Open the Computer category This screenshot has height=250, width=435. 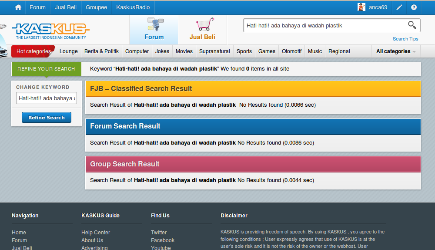(x=137, y=51)
